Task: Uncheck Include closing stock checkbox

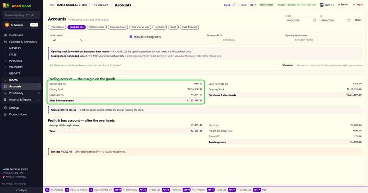Action: 131,37
